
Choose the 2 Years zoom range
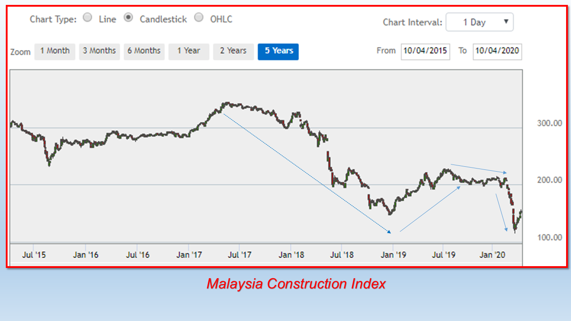click(x=233, y=51)
